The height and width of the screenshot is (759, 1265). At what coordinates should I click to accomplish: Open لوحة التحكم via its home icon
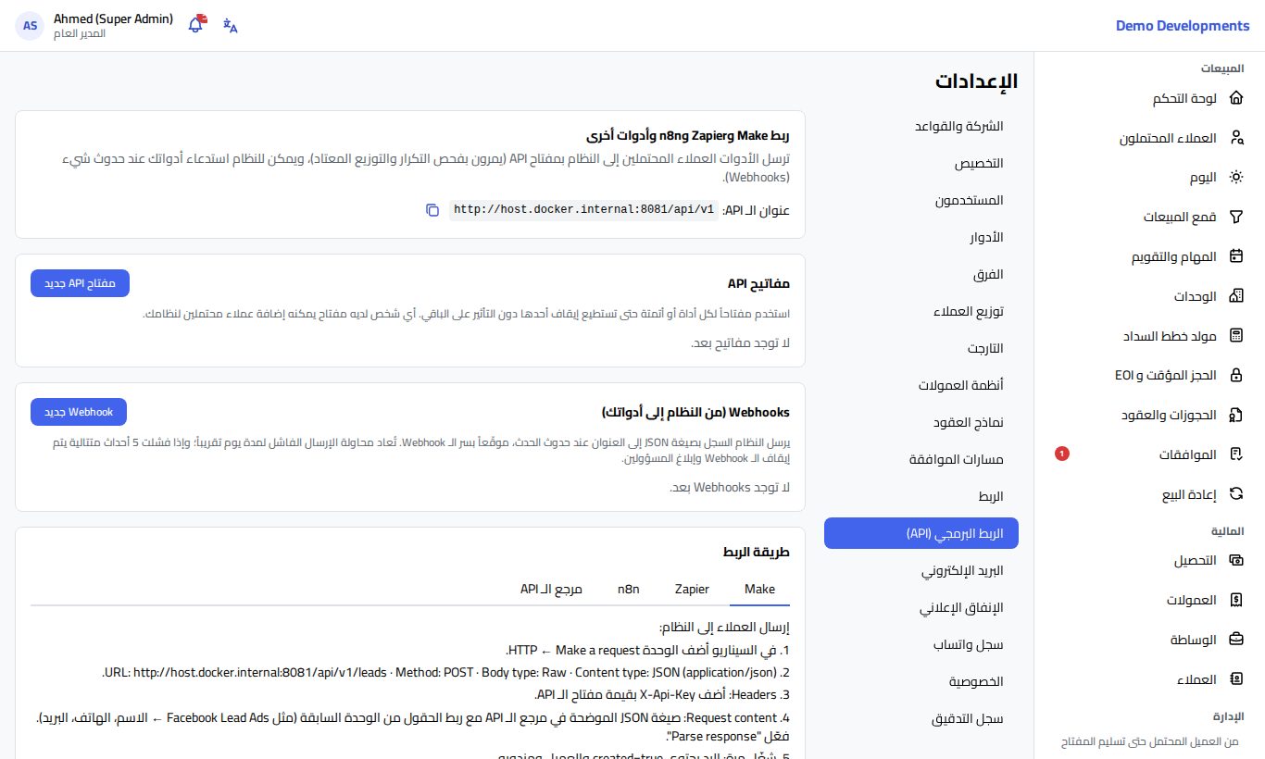click(1235, 98)
